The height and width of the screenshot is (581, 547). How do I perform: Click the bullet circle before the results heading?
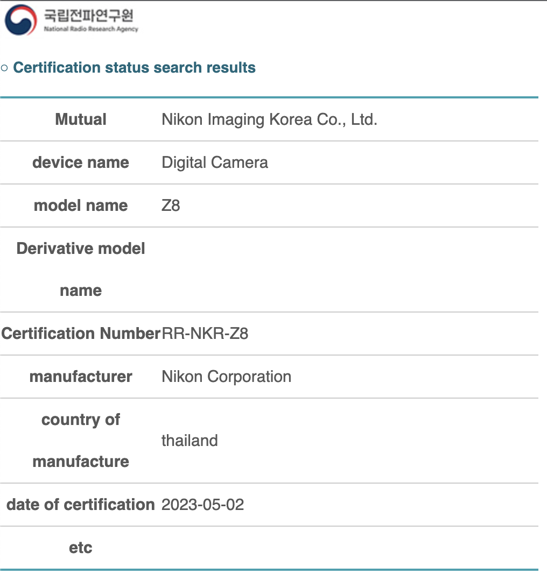click(x=4, y=68)
